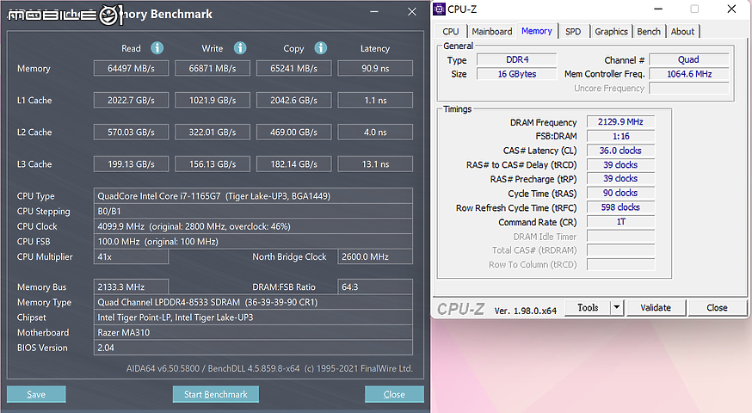Click the CPU Stepping value B0/B1

(x=253, y=211)
